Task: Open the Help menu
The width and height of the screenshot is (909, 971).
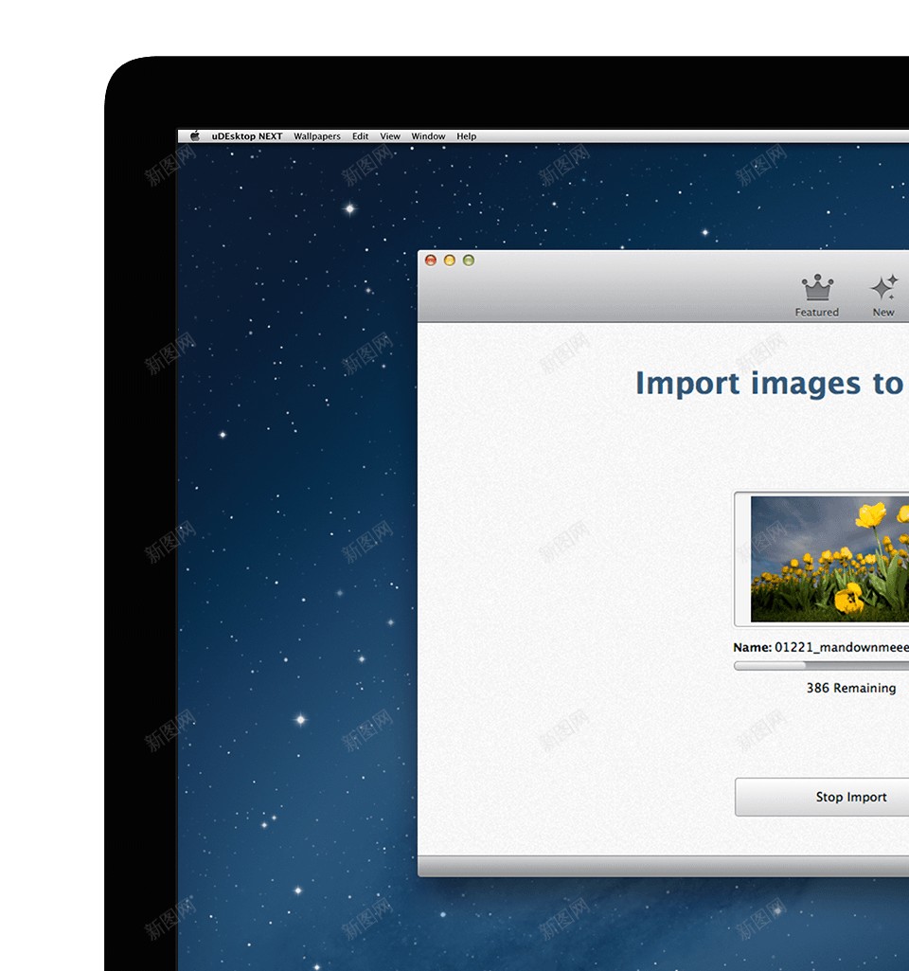Action: tap(467, 136)
